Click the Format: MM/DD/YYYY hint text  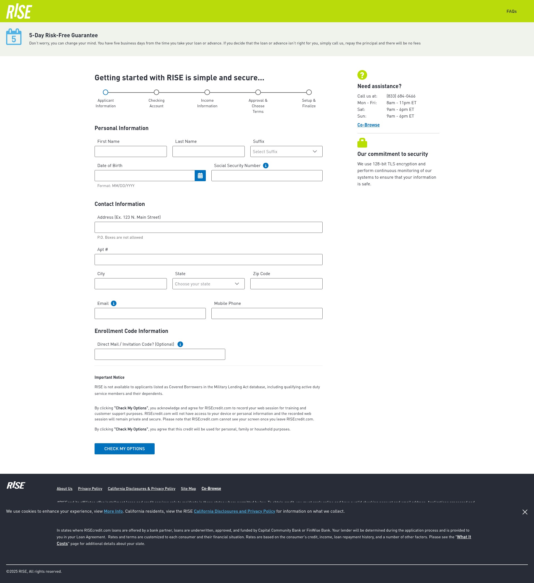click(116, 186)
